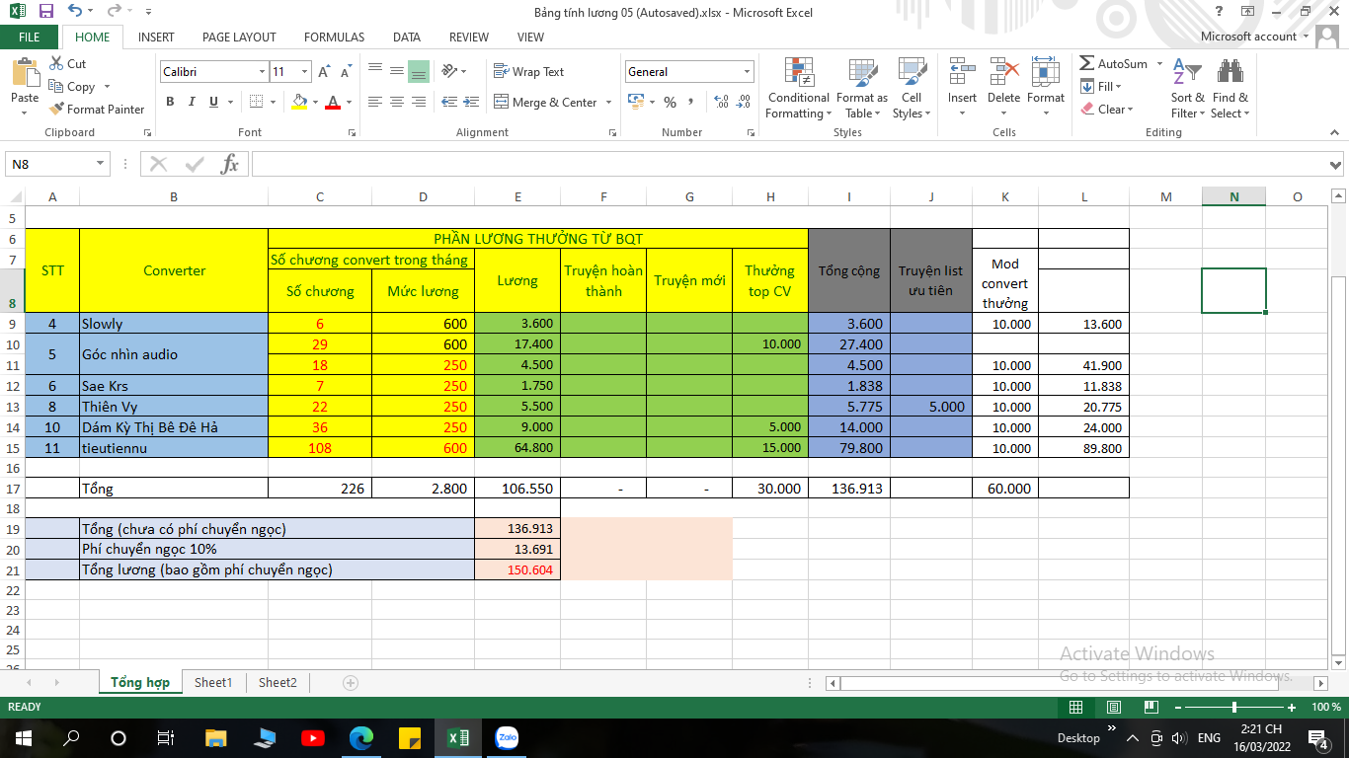Toggle Italic formatting
This screenshot has width=1349, height=758.
pos(192,102)
